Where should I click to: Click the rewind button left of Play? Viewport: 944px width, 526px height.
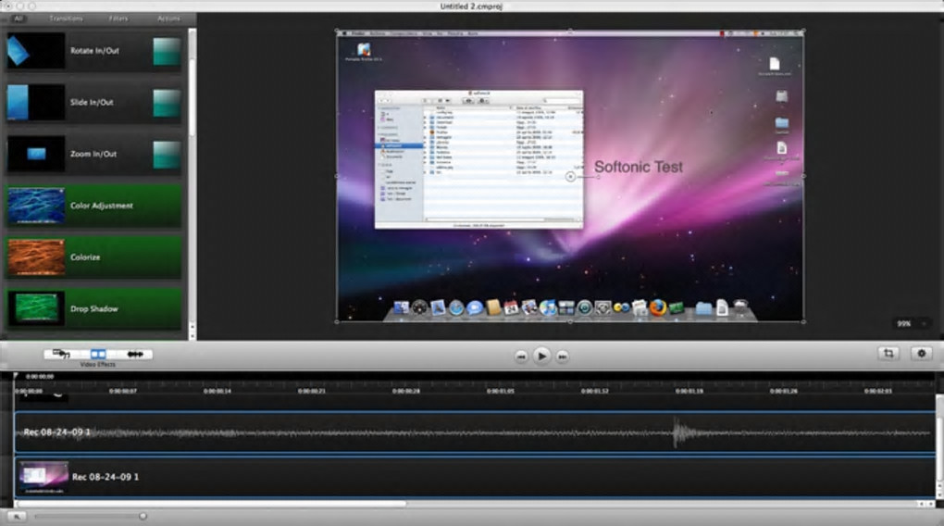(x=521, y=356)
